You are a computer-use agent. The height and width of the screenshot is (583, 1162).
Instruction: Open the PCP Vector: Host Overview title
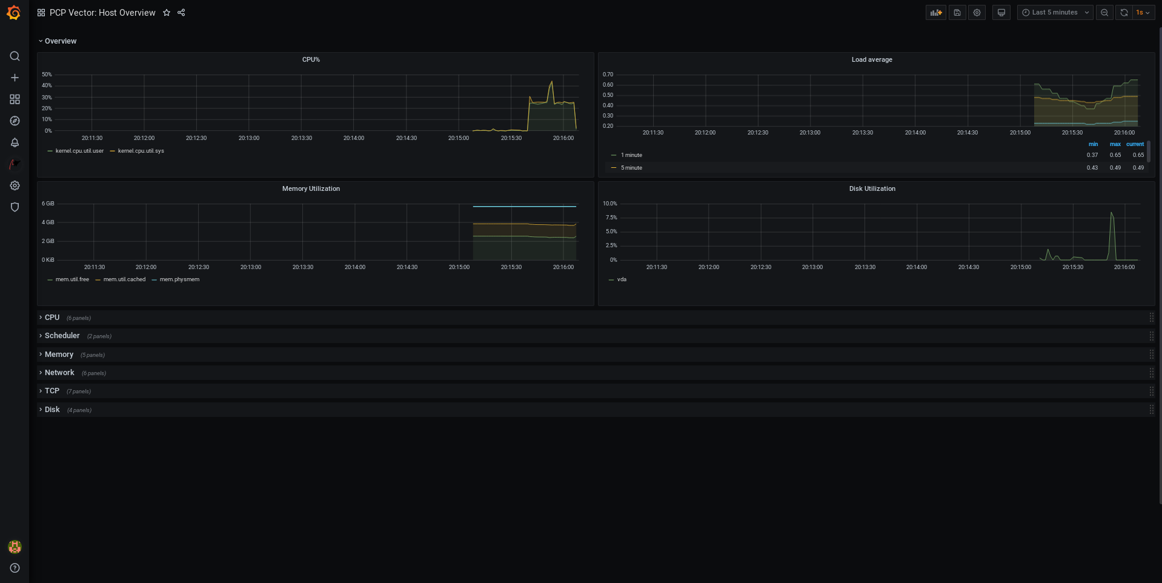102,13
